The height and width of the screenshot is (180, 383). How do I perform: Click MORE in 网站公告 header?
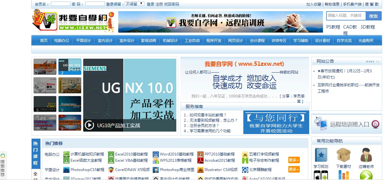(x=372, y=61)
